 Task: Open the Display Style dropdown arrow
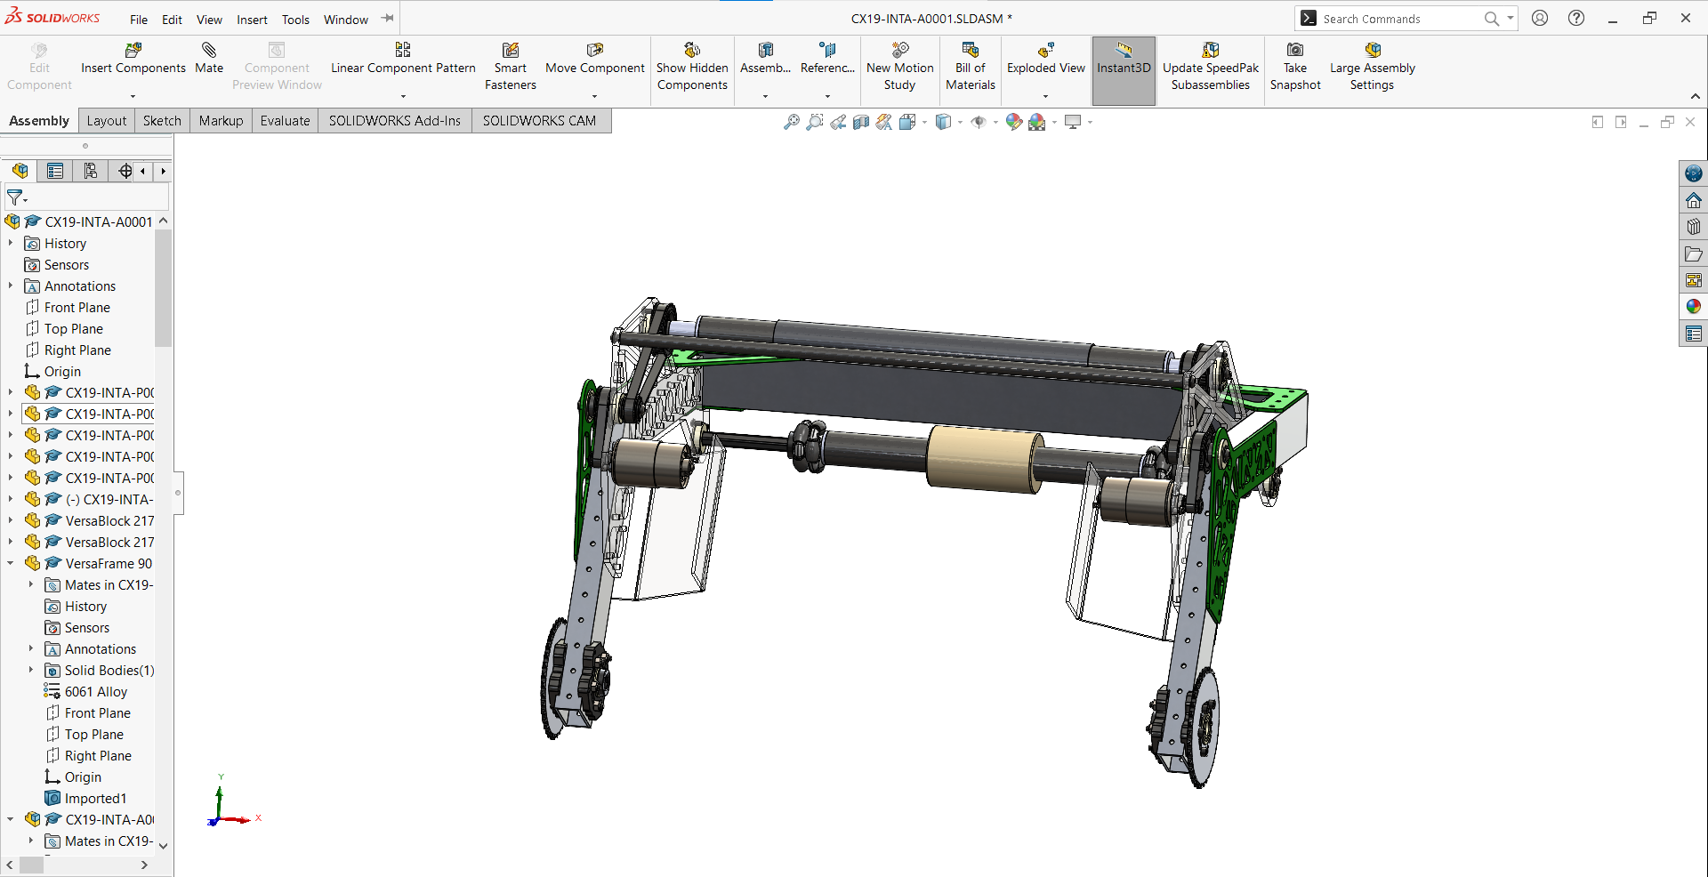960,124
